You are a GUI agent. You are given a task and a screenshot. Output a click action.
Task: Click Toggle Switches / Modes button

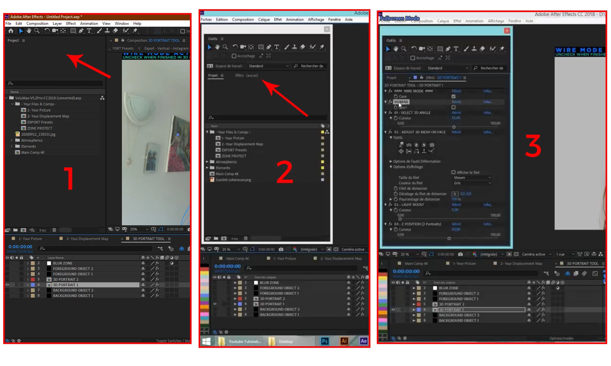pos(172,341)
